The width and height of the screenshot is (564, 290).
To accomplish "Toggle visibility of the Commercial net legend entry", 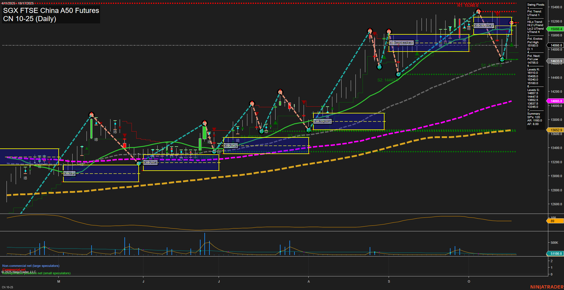I will point(14,270).
